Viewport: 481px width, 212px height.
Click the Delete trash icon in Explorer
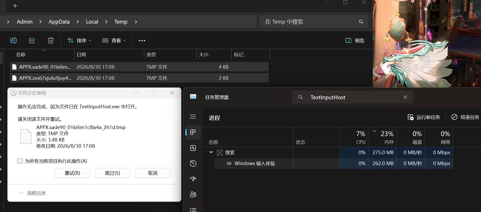click(51, 40)
